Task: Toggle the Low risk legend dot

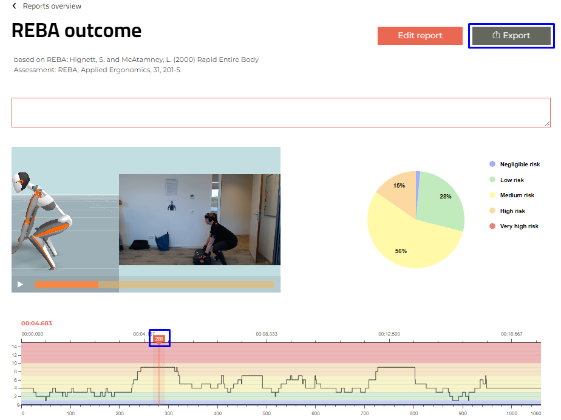Action: point(492,180)
